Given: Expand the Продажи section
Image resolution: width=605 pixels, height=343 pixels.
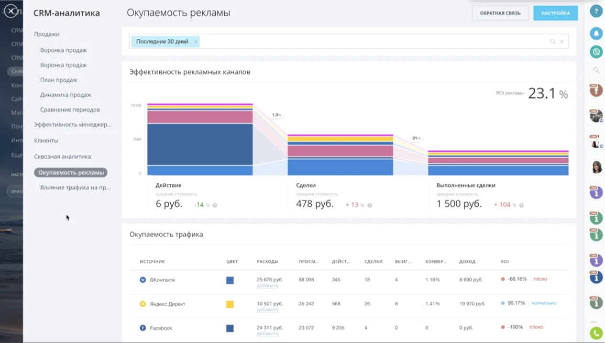Looking at the screenshot, I should coord(47,34).
